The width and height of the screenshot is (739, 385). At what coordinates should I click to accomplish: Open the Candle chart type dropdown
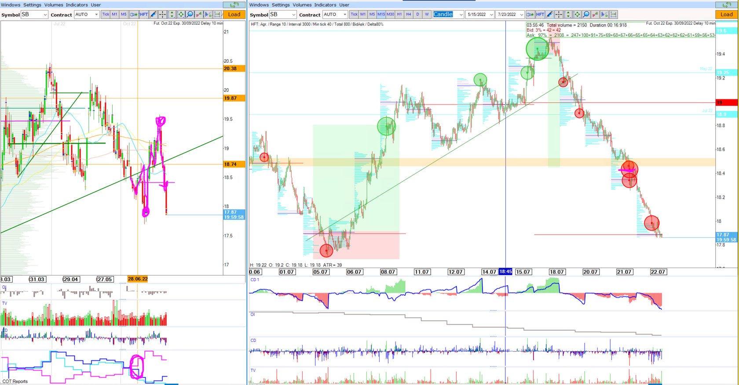tap(448, 15)
